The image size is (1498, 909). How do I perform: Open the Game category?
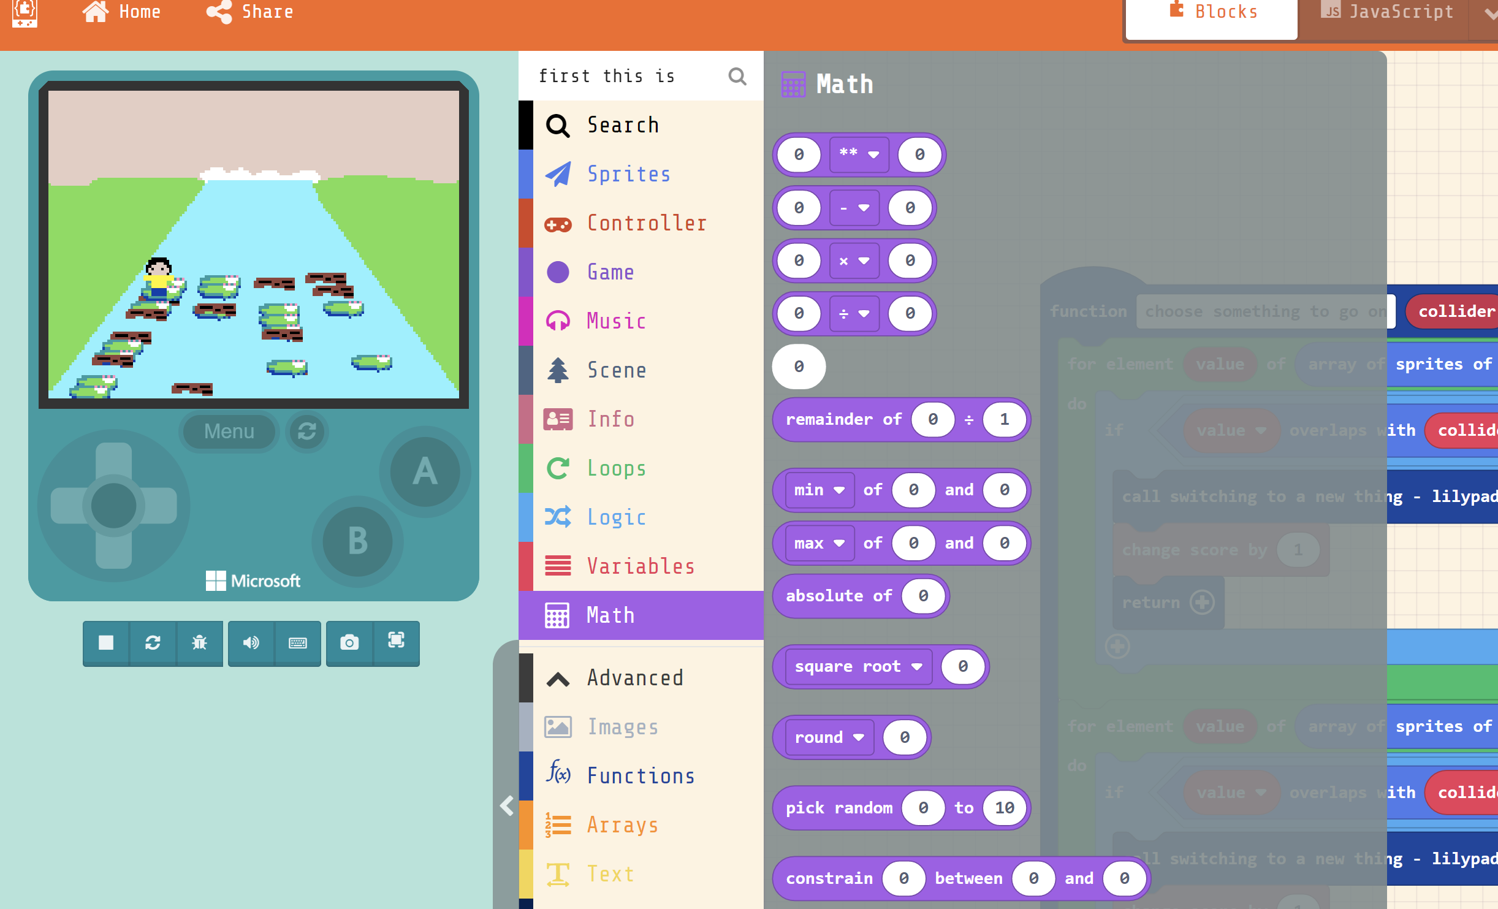641,272
